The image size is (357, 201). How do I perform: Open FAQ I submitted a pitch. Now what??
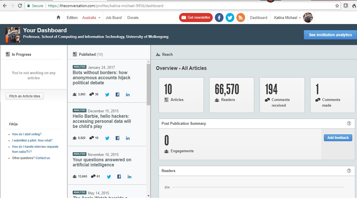point(32,140)
